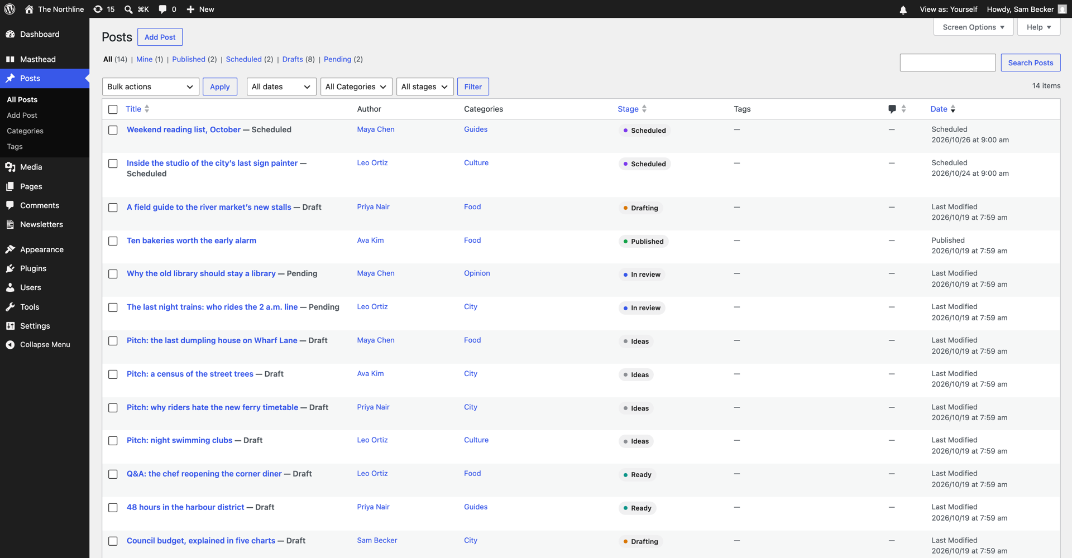This screenshot has width=1072, height=558.
Task: Click the notifications bell icon
Action: (903, 9)
